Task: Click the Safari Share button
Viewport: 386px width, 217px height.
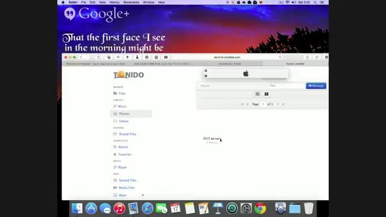Action: point(307,57)
